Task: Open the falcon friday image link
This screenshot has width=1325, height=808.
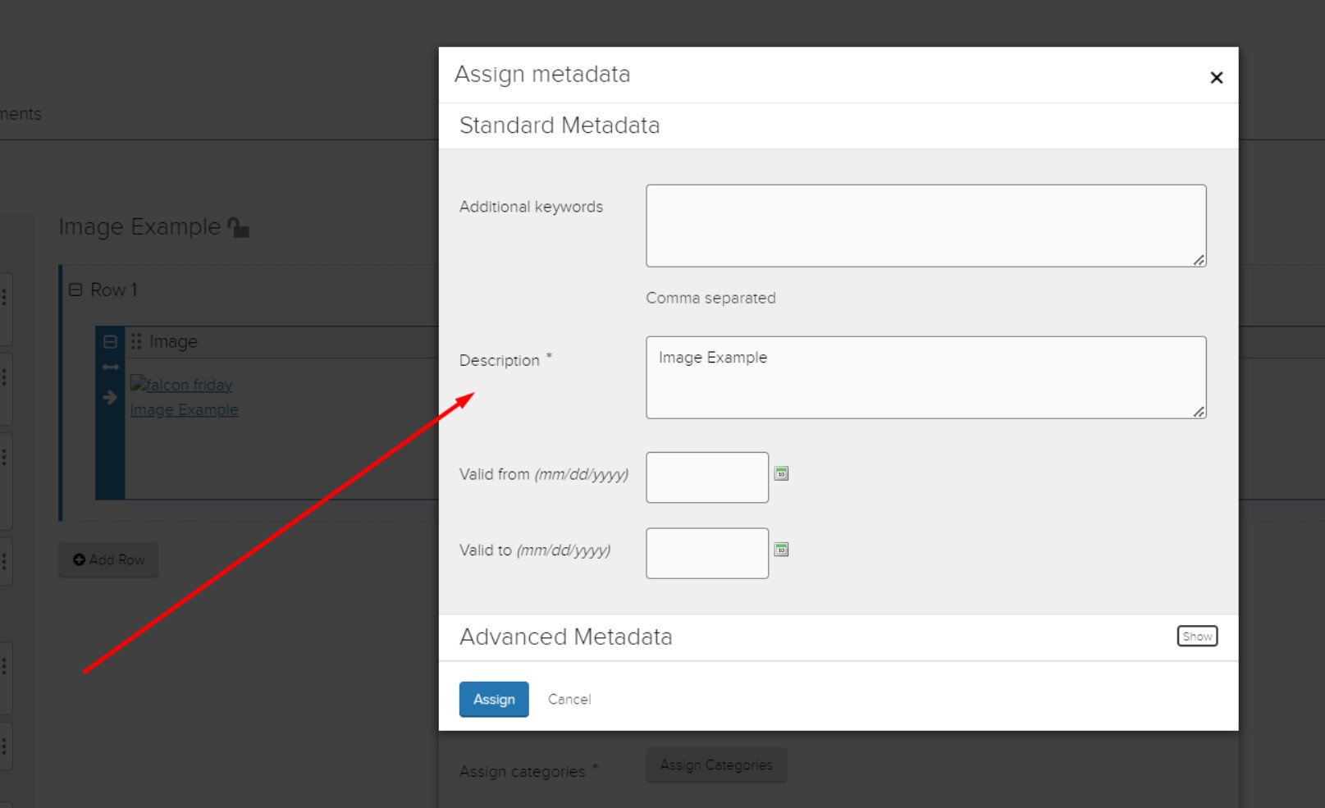Action: pyautogui.click(x=181, y=384)
